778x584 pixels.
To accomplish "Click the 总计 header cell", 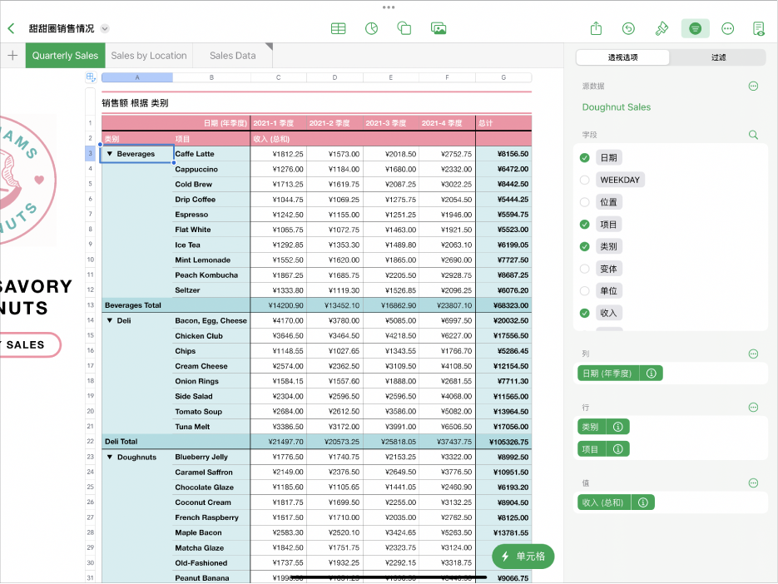I will coord(503,123).
